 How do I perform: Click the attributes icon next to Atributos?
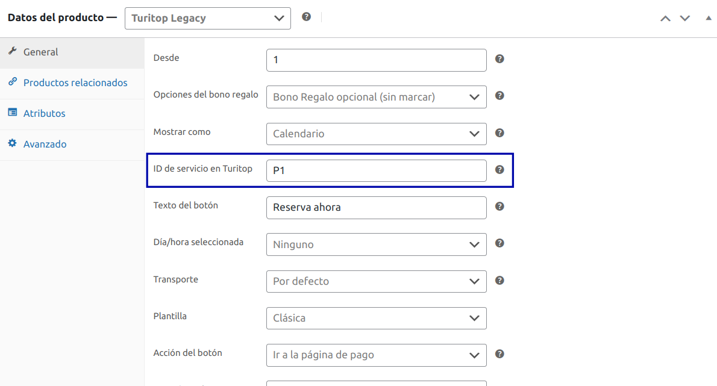pos(12,113)
